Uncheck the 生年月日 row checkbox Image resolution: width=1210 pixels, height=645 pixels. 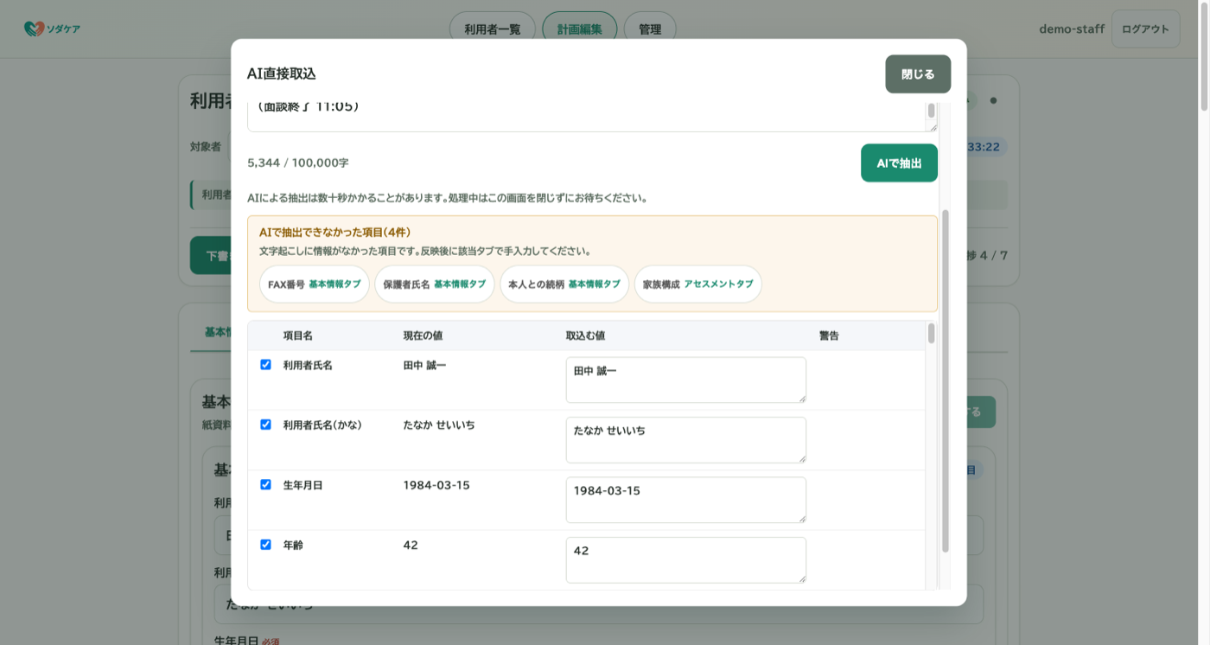point(265,484)
